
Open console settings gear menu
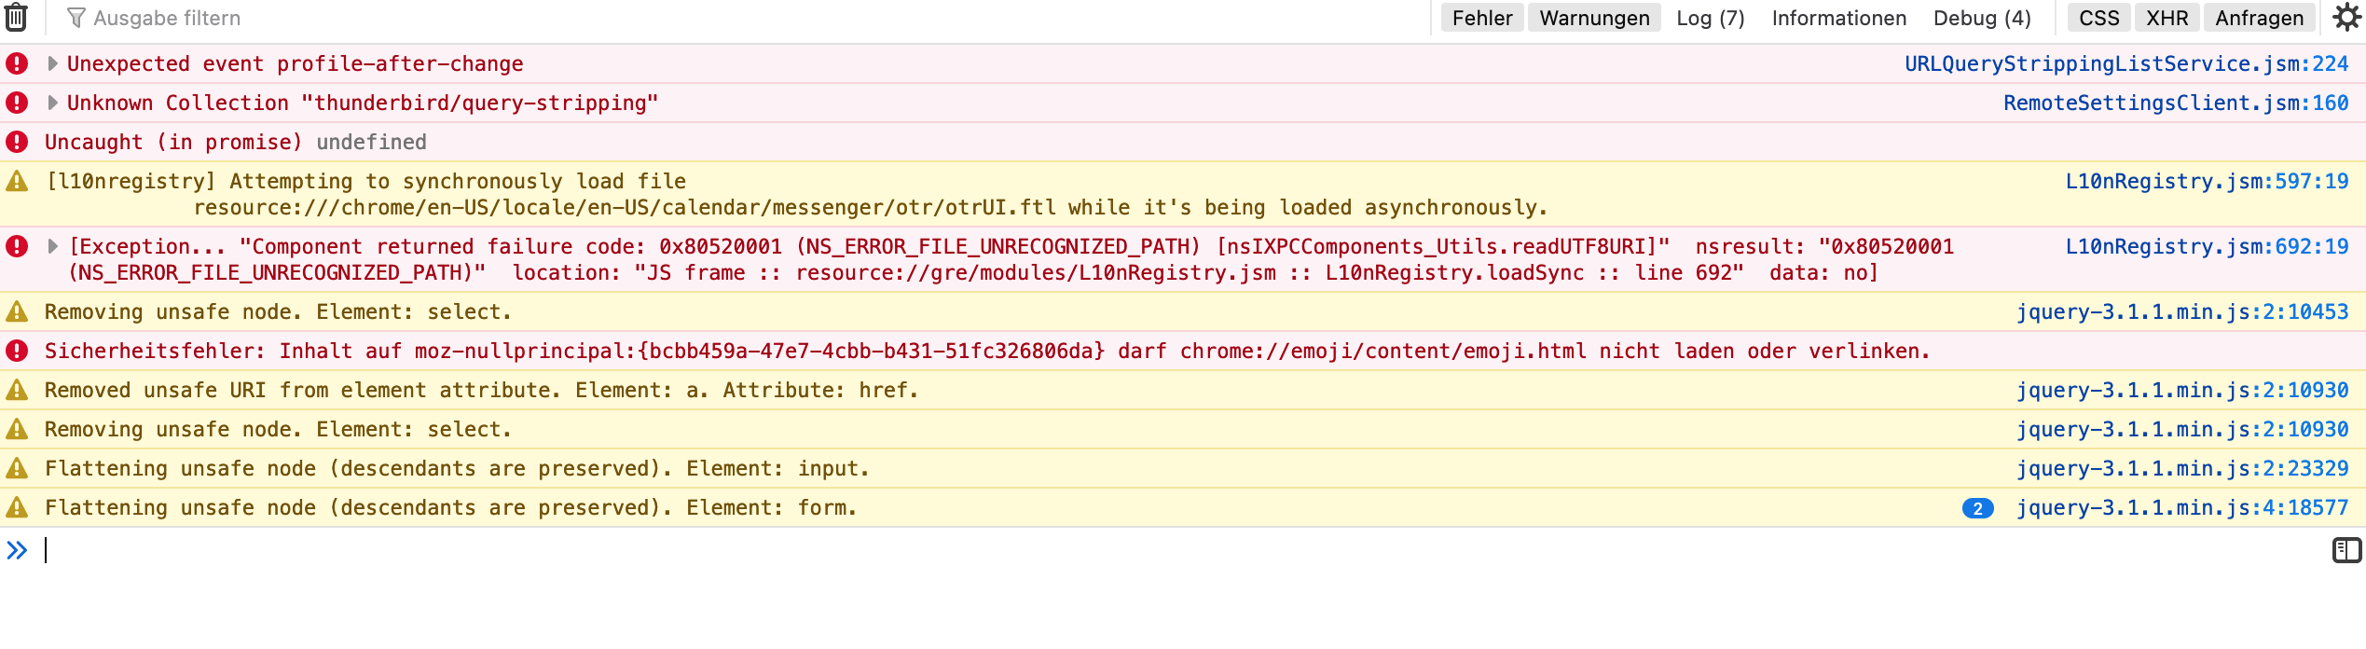[2346, 18]
